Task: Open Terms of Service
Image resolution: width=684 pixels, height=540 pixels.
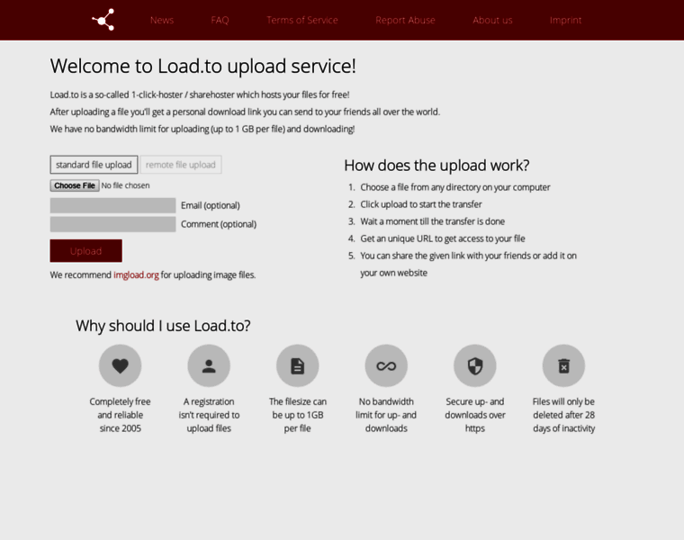Action: pyautogui.click(x=302, y=20)
